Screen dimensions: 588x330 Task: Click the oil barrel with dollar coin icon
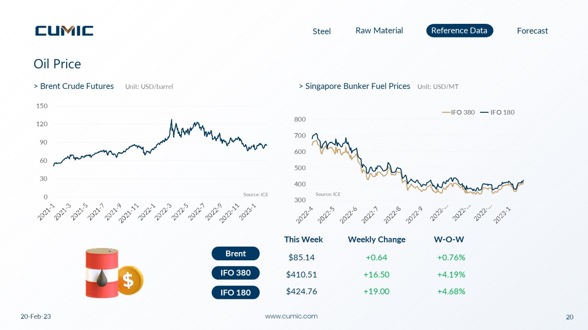114,273
